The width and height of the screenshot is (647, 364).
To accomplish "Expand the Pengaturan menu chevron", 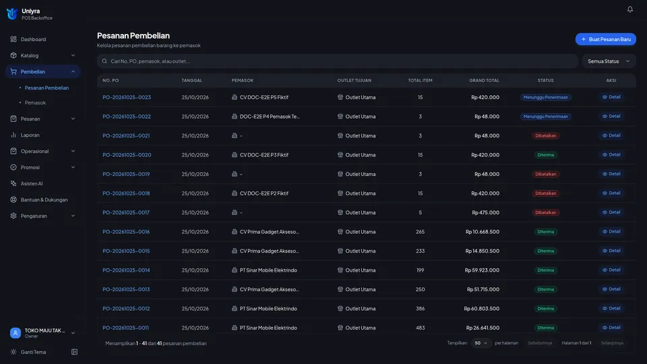I will (x=73, y=216).
